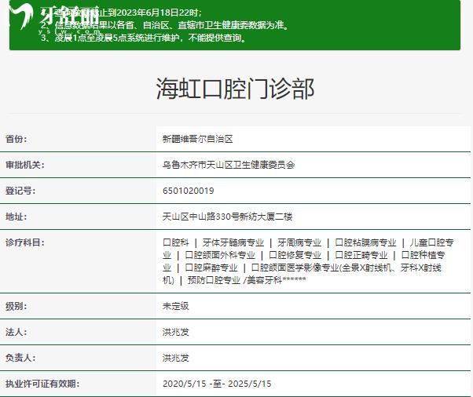The image size is (473, 397).
Task: Click 乌鲁木齐市天山区卫生健康委员会 value
Action: pos(229,165)
